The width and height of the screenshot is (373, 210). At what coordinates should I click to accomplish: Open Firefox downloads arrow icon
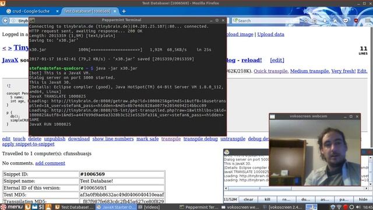pyautogui.click(x=325, y=21)
